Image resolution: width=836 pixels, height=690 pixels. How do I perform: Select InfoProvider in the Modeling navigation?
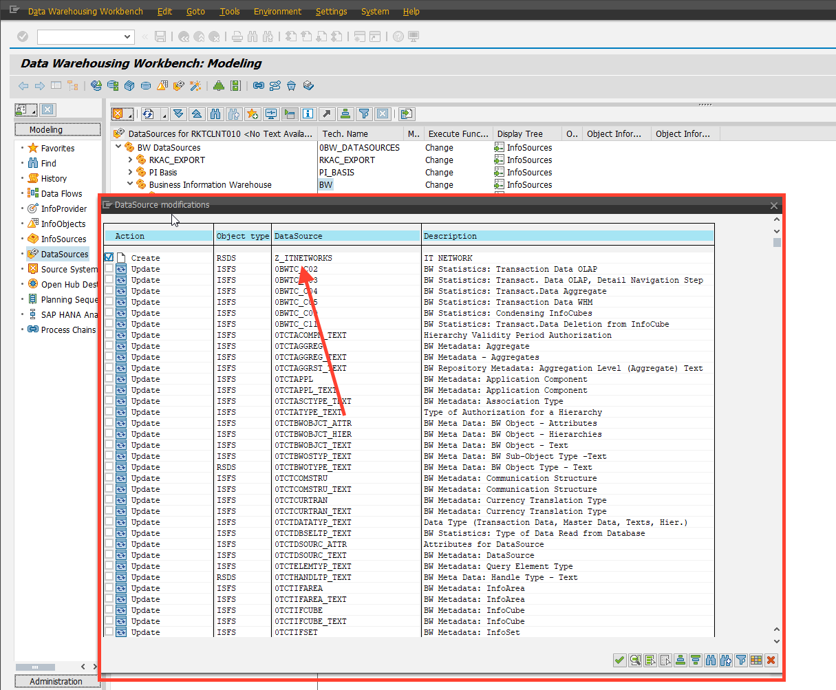(x=63, y=208)
